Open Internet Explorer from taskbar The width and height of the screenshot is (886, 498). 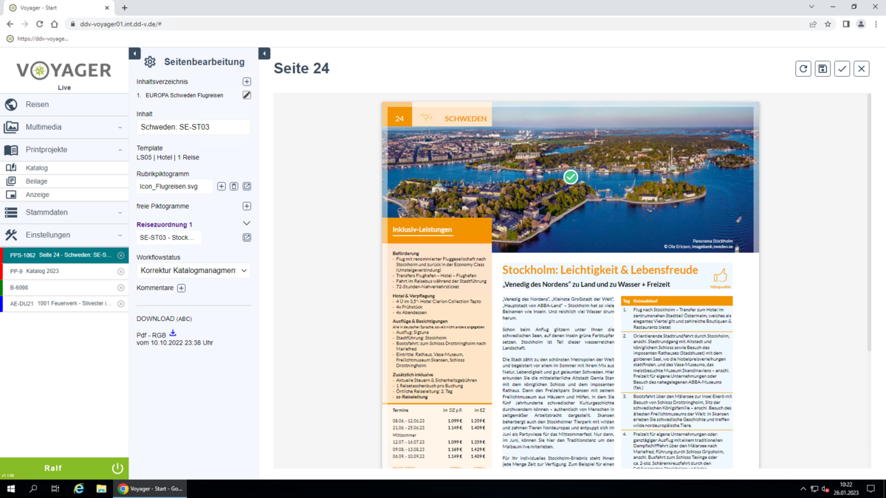click(x=79, y=488)
